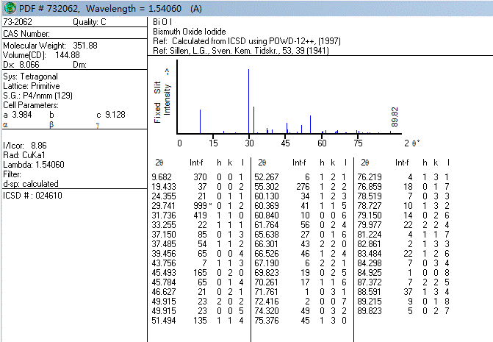Screen dimensions: 493x342
Task: Select row 2θ 19.433
Action: click(x=198, y=187)
